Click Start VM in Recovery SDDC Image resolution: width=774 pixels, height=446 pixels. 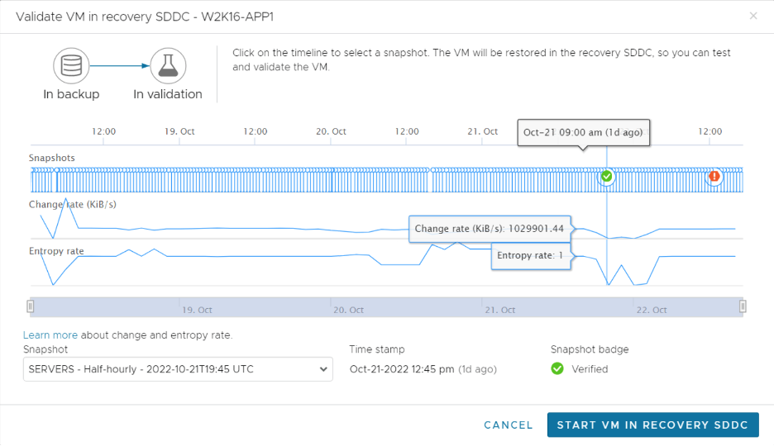(x=652, y=425)
